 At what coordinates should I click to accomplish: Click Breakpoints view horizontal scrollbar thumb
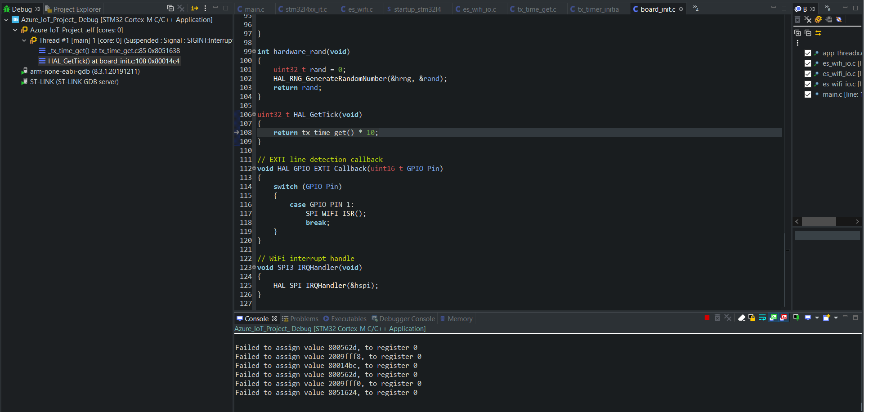(x=819, y=221)
